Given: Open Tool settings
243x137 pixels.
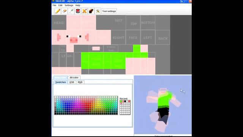Looking at the screenshot, I should coord(109,11).
